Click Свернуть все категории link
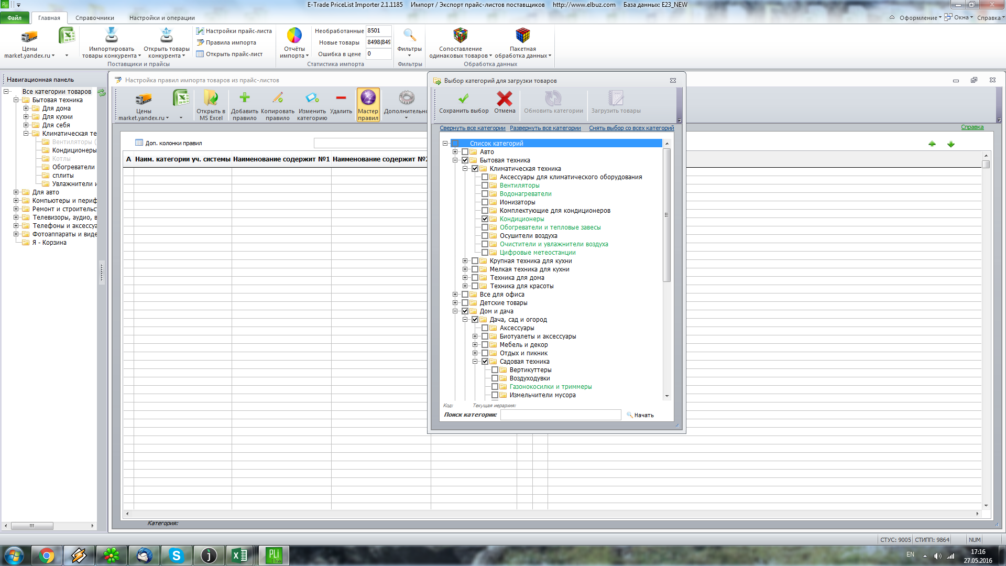Screen dimensions: 1006x566 (473, 128)
